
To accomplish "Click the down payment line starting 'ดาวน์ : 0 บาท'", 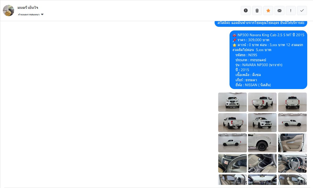I will [270, 45].
